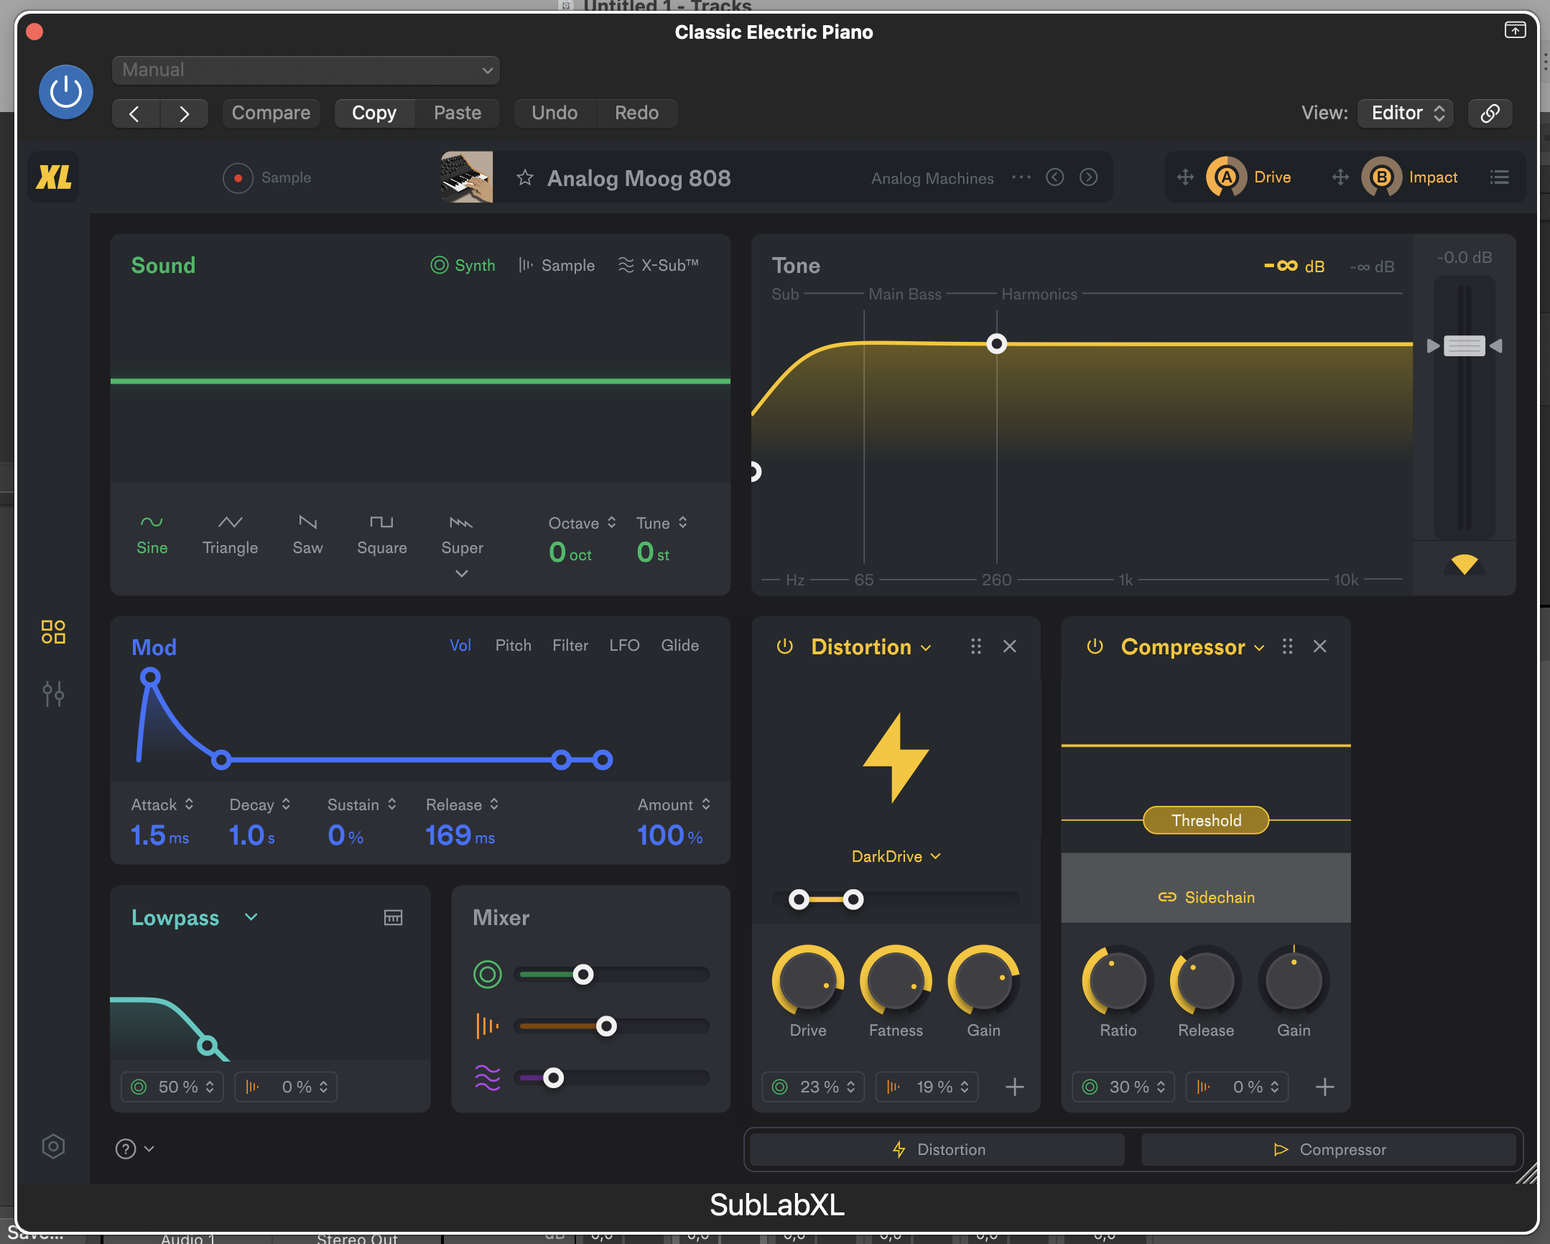Select the Saw waveform
This screenshot has height=1244, width=1550.
point(307,535)
